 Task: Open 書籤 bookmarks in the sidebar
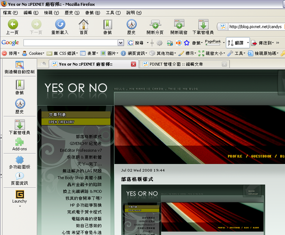19,87
